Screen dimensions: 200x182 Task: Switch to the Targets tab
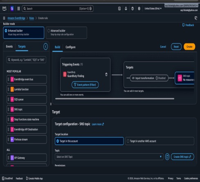(x=22, y=47)
